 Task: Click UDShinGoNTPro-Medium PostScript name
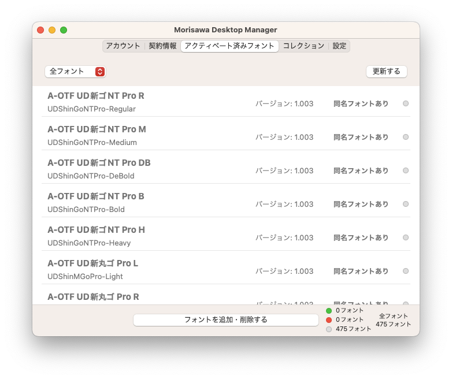(x=92, y=142)
